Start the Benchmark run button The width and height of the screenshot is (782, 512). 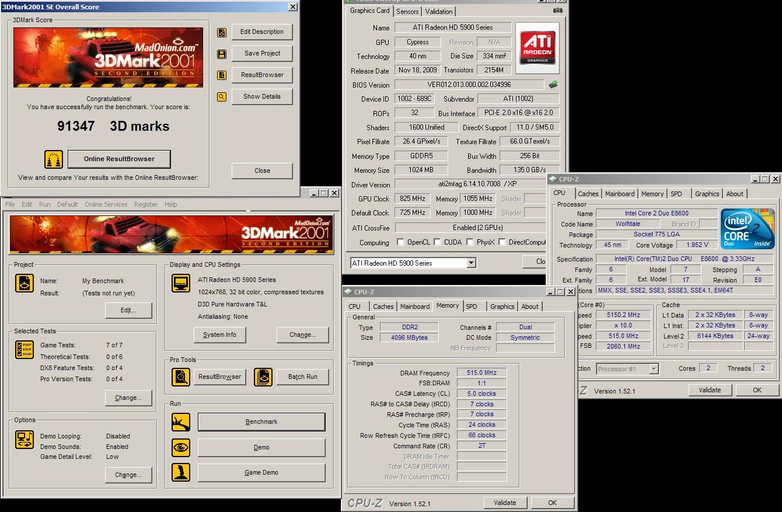261,422
